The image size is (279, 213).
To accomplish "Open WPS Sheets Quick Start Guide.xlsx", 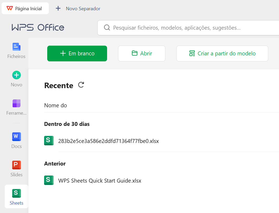I will coord(99,180).
